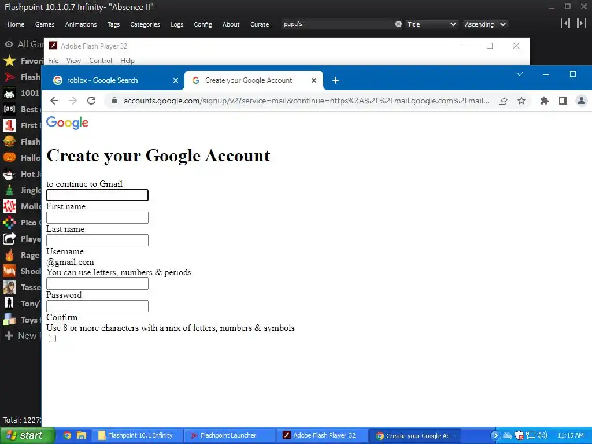
Task: Click the folder quick launch icon
Action: [82, 435]
